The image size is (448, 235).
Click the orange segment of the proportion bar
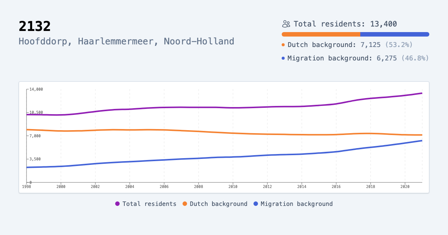pyautogui.click(x=321, y=34)
